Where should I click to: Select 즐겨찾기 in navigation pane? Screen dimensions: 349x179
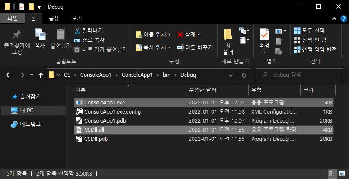tap(26, 96)
